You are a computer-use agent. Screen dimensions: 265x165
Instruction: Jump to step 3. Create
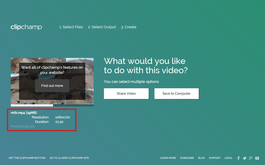128,27
